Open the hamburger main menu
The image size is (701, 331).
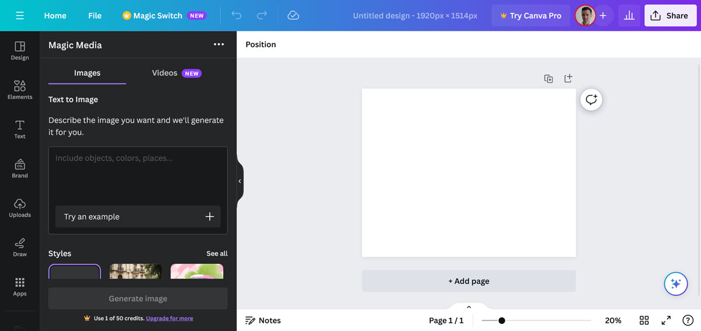pos(20,16)
